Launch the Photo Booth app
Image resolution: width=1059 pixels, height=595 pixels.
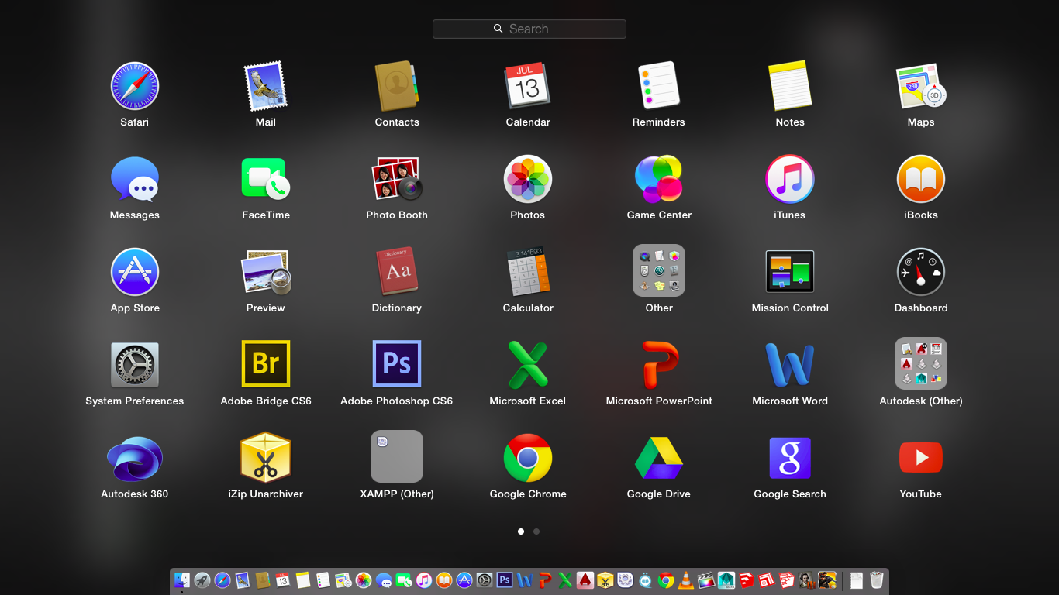point(396,179)
